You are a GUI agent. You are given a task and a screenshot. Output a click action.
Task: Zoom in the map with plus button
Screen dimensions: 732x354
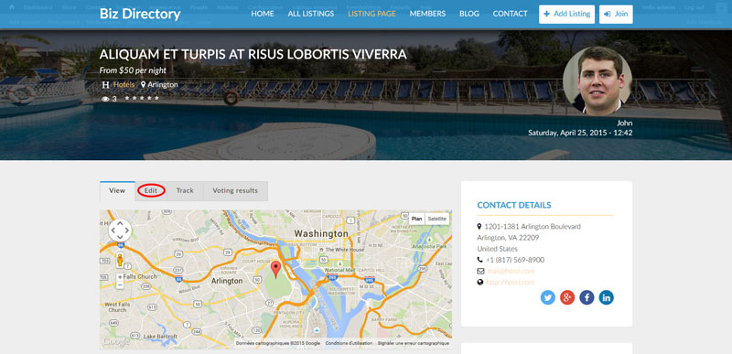tap(120, 277)
